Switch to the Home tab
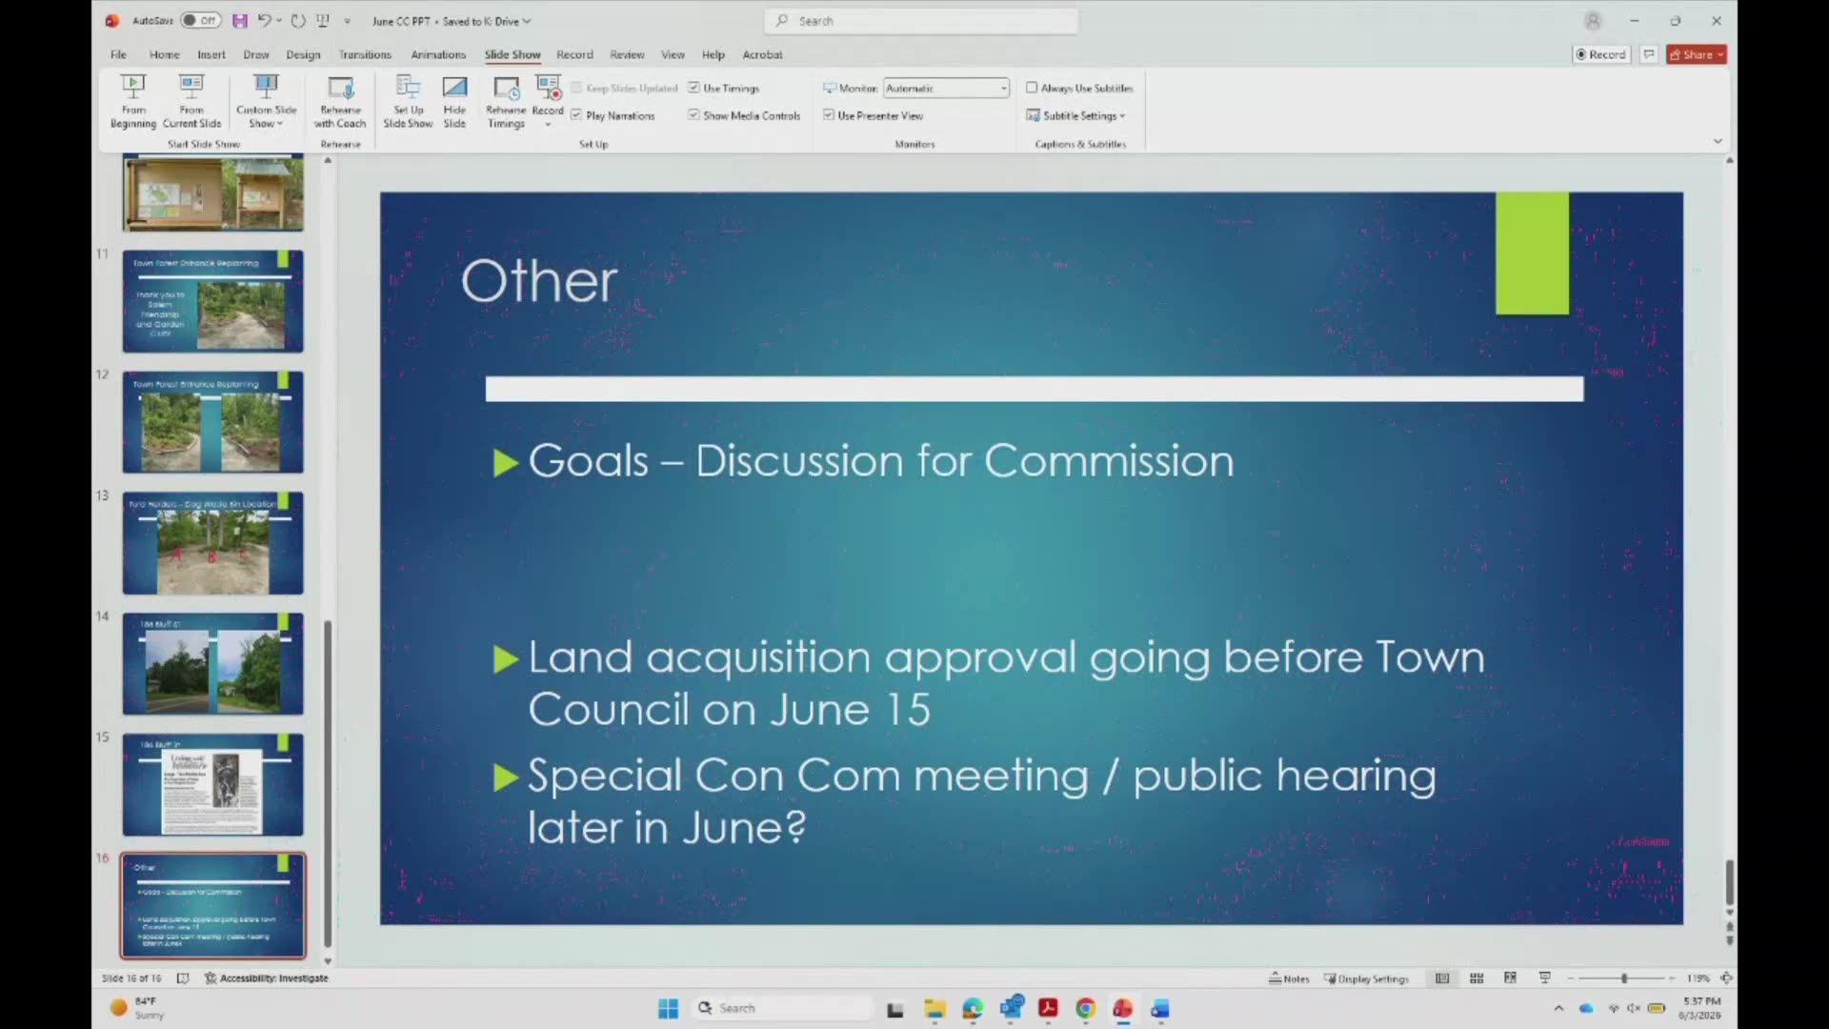Screen dimensions: 1829x1029 coord(164,54)
